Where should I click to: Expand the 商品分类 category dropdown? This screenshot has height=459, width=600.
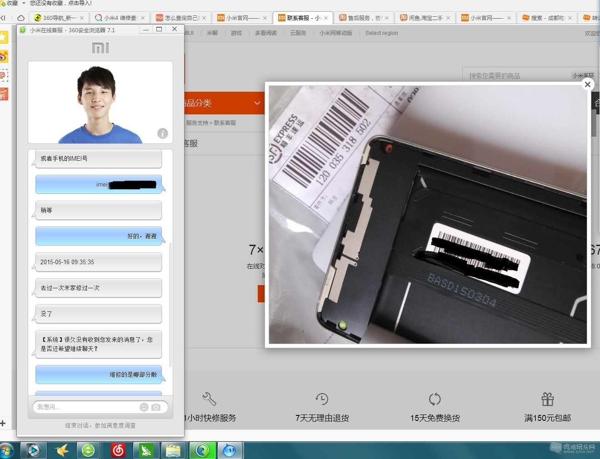[257, 103]
